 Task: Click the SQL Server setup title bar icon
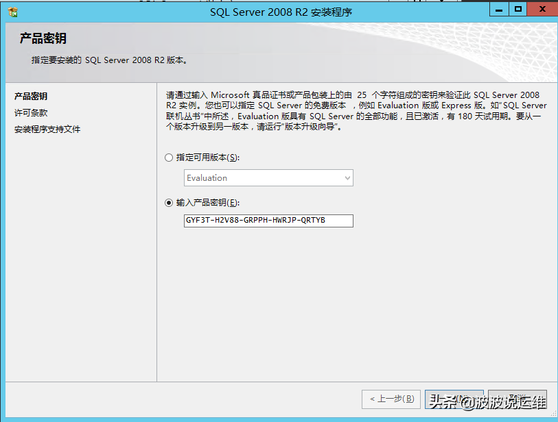coord(13,12)
